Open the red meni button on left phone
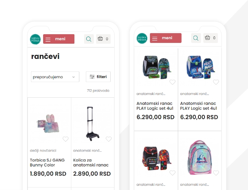248x190 pixels. (x=59, y=39)
